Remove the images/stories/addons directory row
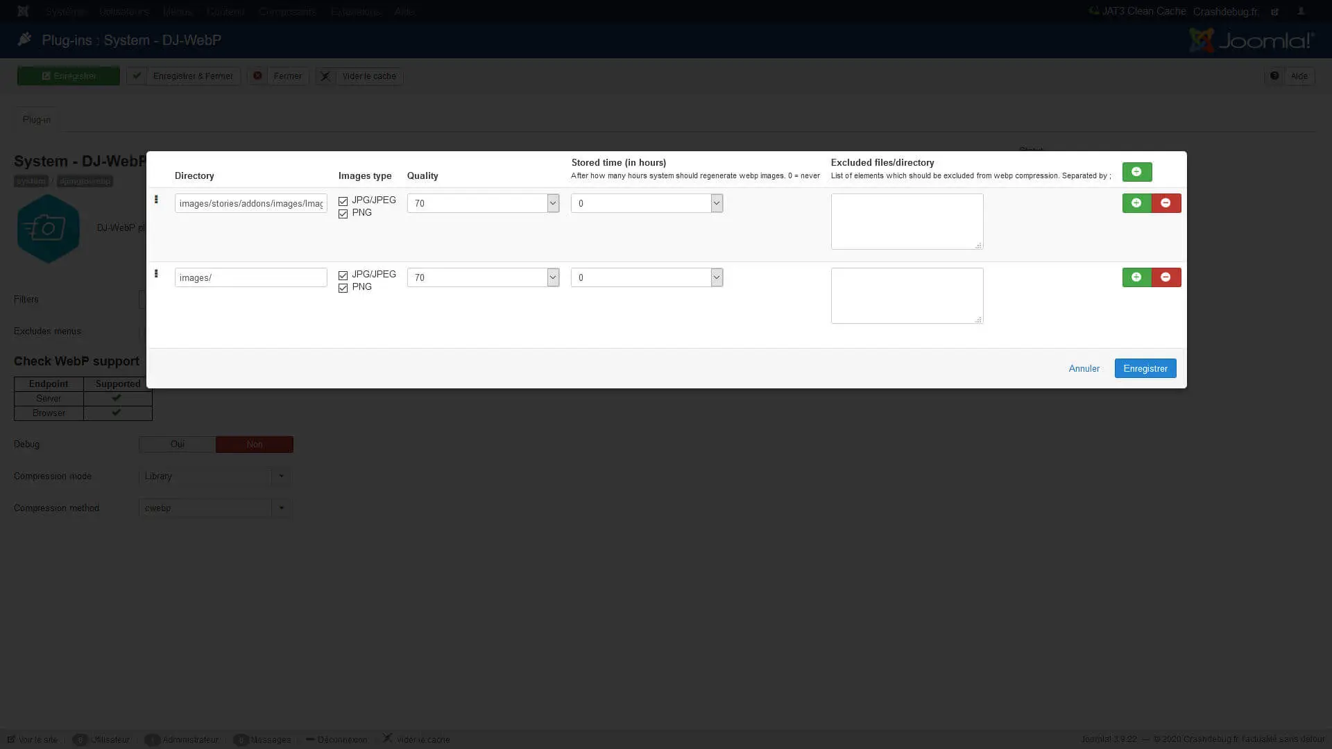The height and width of the screenshot is (749, 1332). coord(1166,203)
